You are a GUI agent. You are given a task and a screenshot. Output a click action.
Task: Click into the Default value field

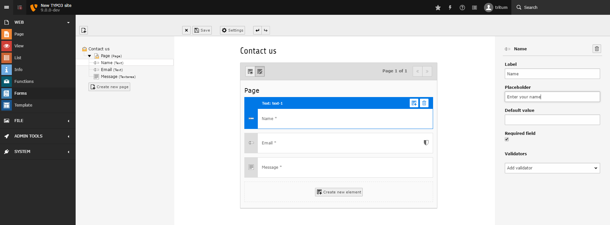[552, 120]
